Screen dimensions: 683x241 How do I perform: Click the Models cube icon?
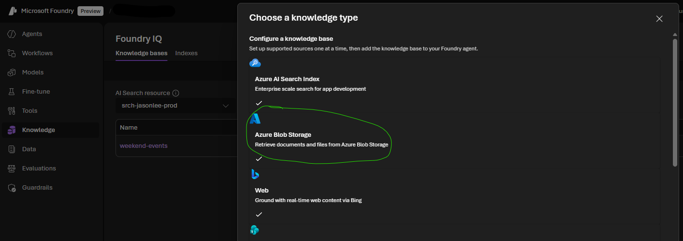[12, 72]
